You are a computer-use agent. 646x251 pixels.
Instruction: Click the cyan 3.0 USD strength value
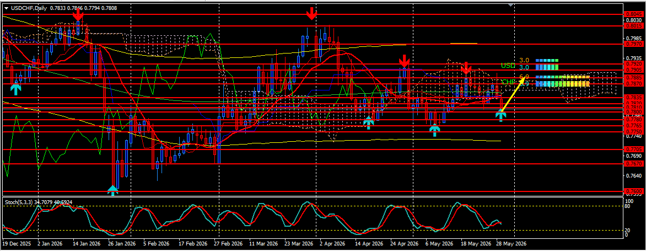coord(524,67)
